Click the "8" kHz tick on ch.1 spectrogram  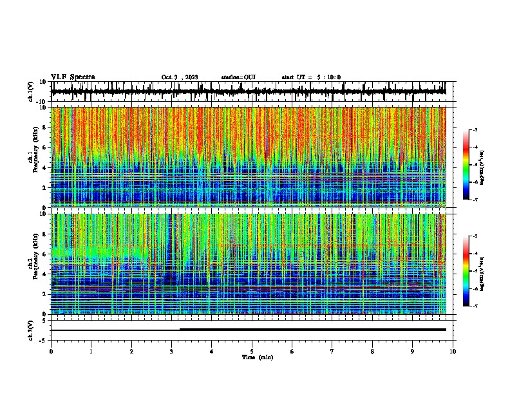(x=44, y=127)
